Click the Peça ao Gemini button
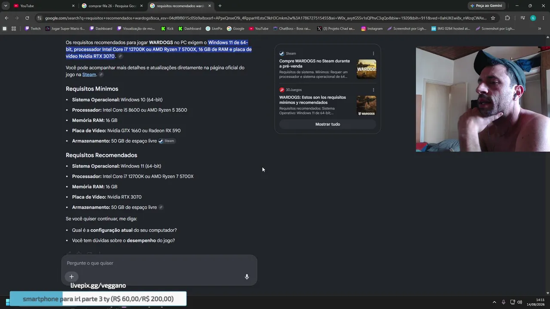550x309 pixels. 486,6
